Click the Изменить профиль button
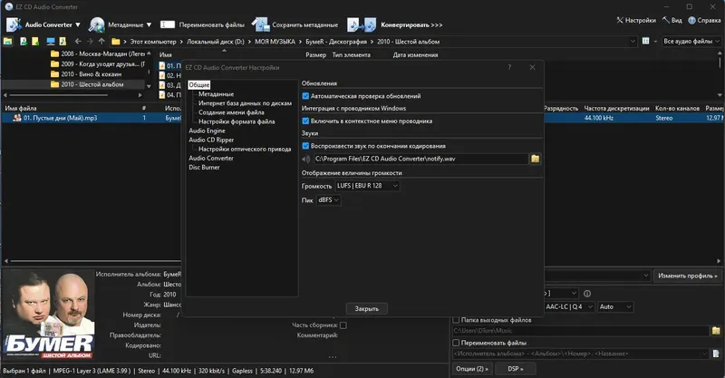This screenshot has height=378, width=725. (x=688, y=276)
